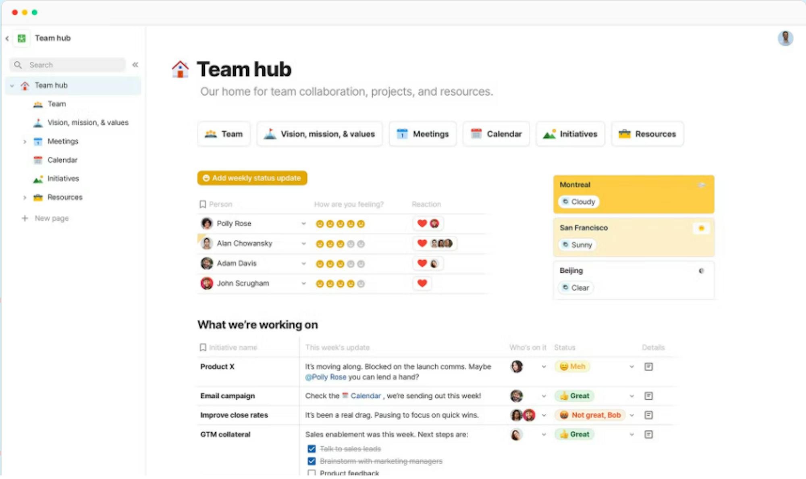Click Add weekly status update button

[252, 178]
